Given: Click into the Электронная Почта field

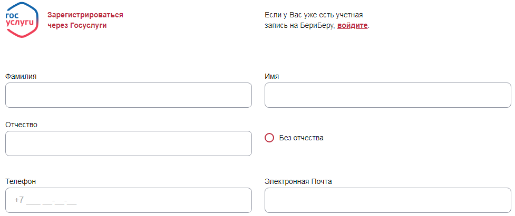Looking at the screenshot, I should click(388, 200).
